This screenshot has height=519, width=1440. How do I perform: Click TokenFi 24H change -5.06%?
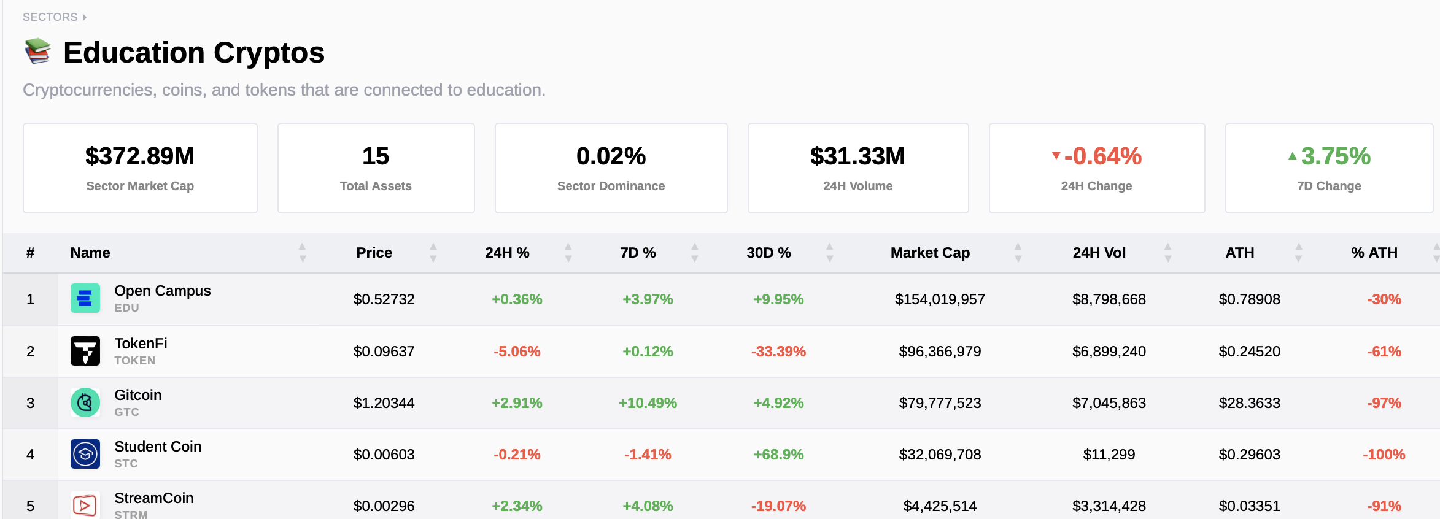(x=517, y=352)
